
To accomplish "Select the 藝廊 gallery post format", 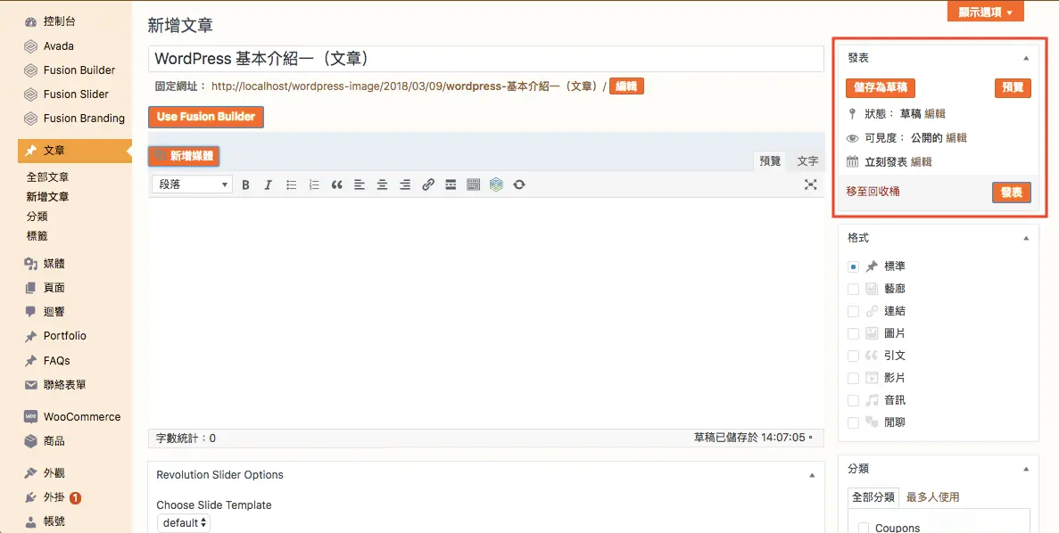I will [x=854, y=290].
